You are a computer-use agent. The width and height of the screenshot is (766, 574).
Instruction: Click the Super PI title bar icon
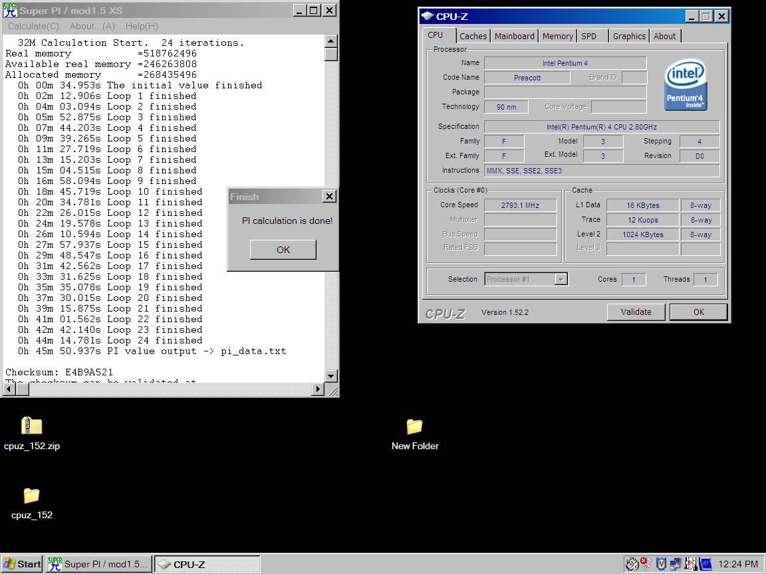pos(10,10)
